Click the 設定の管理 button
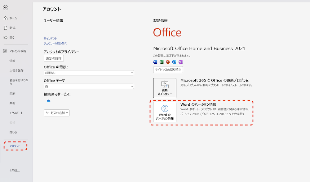 tap(54, 58)
